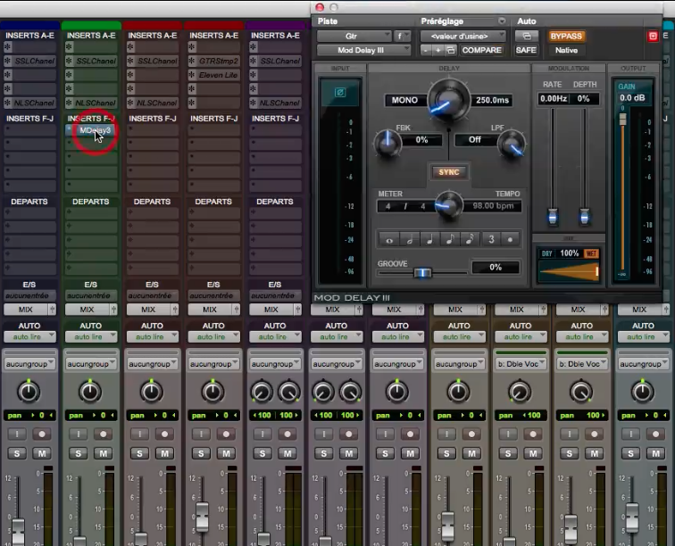
Task: Click the copy settings icon beside COMPARE
Action: [450, 50]
